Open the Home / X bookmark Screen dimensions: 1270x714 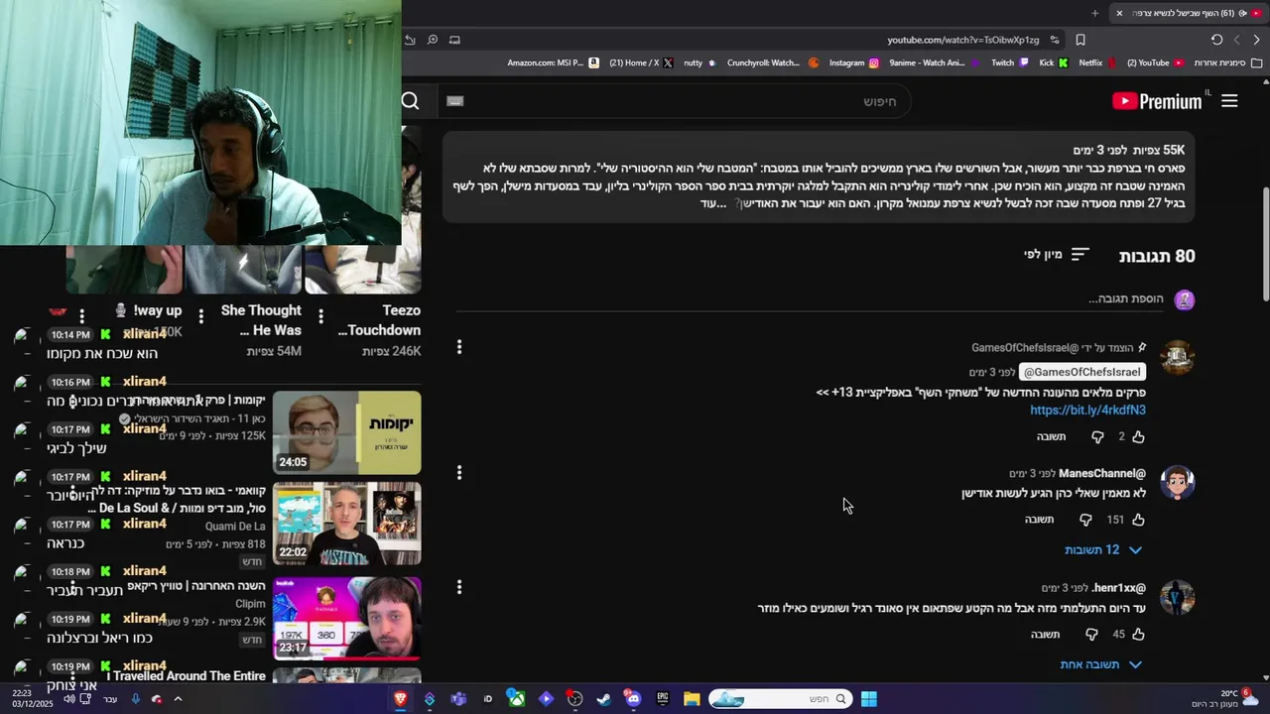[641, 62]
